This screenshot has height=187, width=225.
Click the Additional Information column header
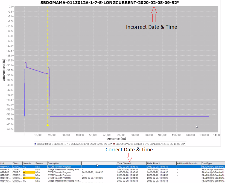coord(188,163)
